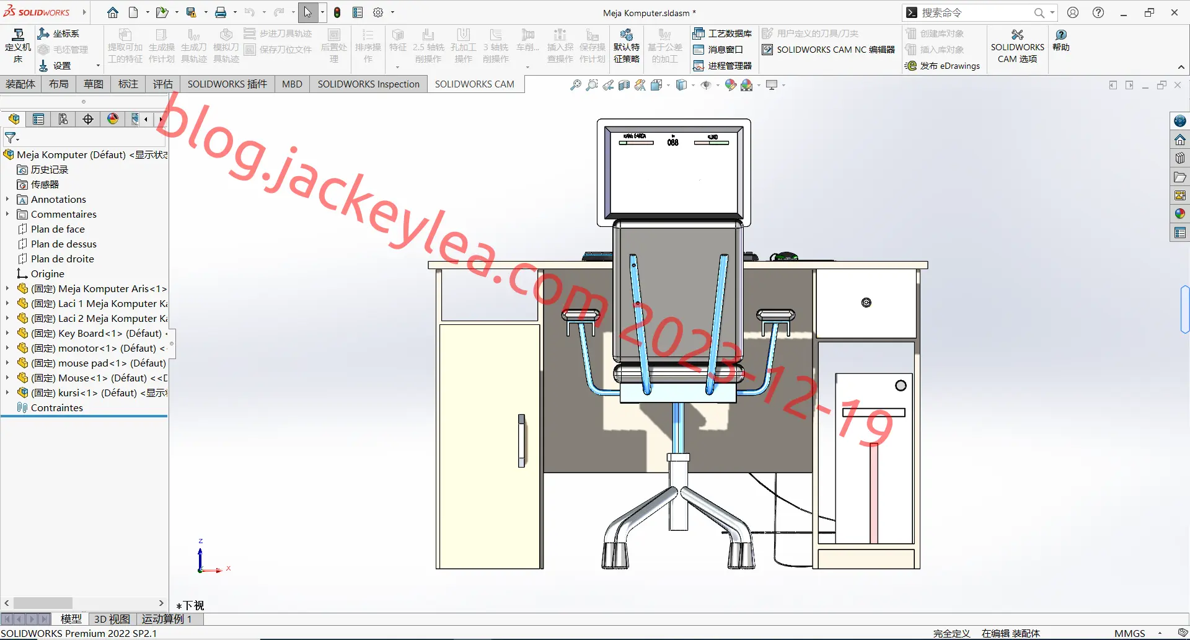Expand the Key Board<1> component node
This screenshot has height=640, width=1190.
point(7,333)
